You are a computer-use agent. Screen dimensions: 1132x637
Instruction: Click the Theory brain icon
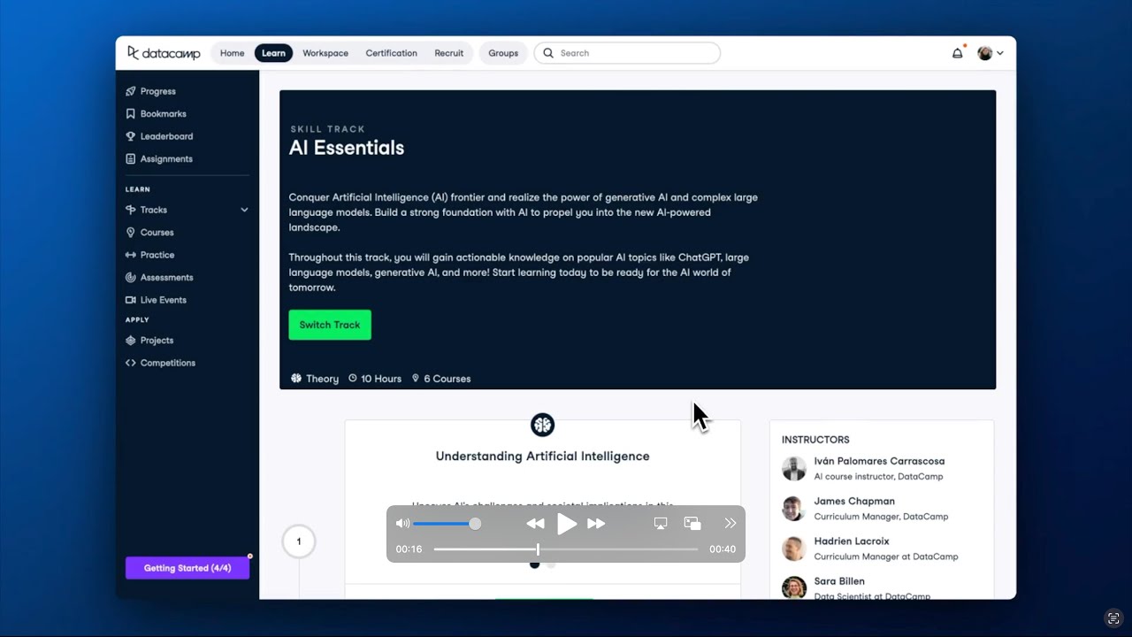[x=296, y=379]
